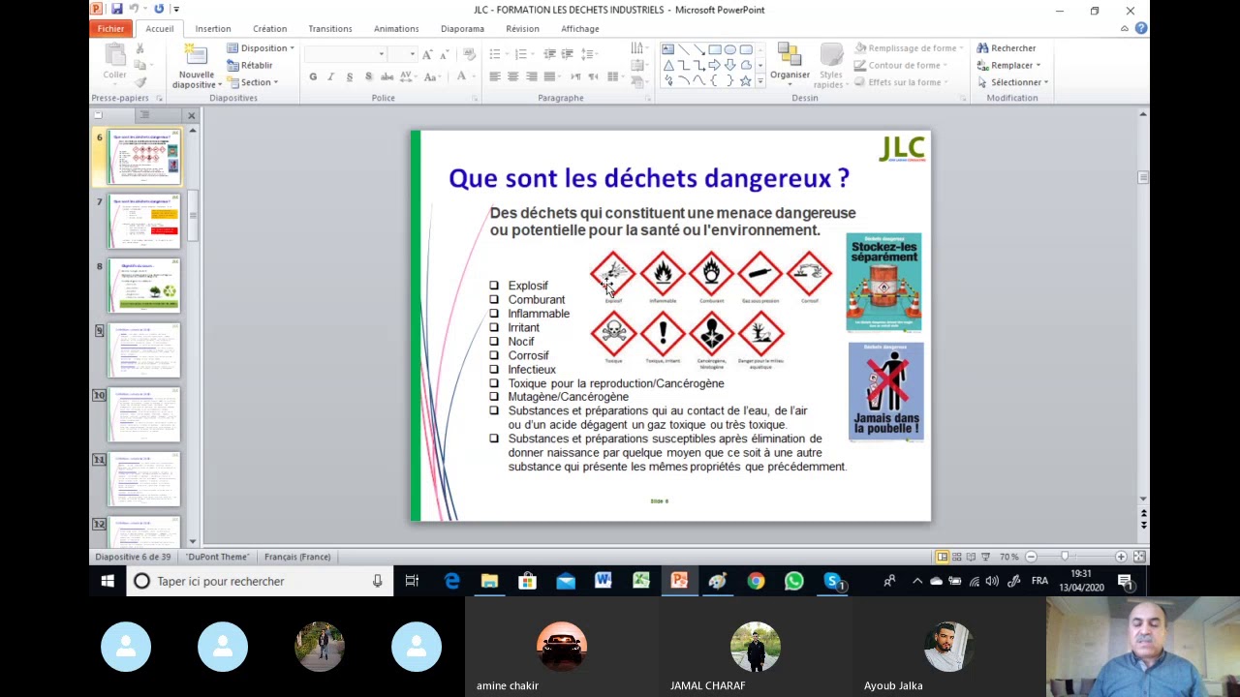The height and width of the screenshot is (697, 1240).
Task: Toggle text shadow with shadowed S button
Action: (x=368, y=76)
